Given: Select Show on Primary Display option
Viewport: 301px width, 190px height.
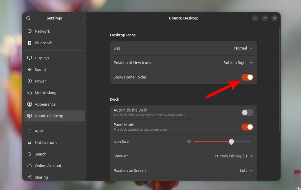Looking at the screenshot, I should point(234,156).
